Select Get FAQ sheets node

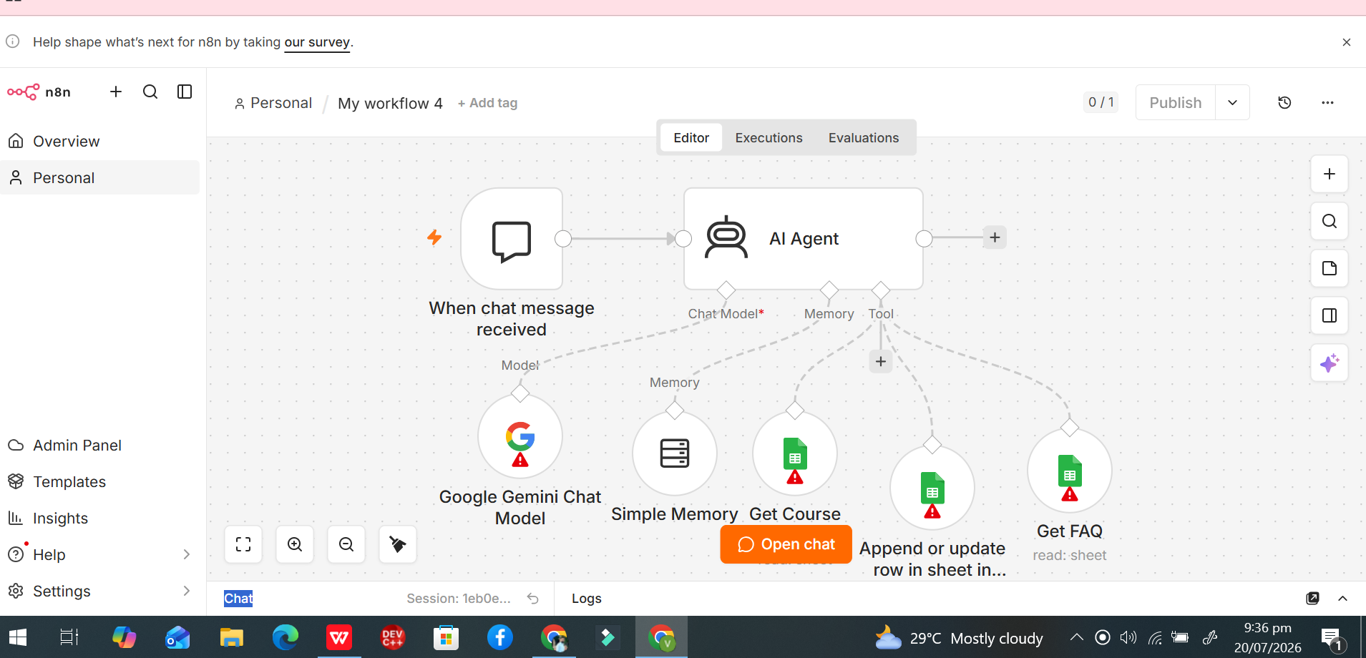1070,471
